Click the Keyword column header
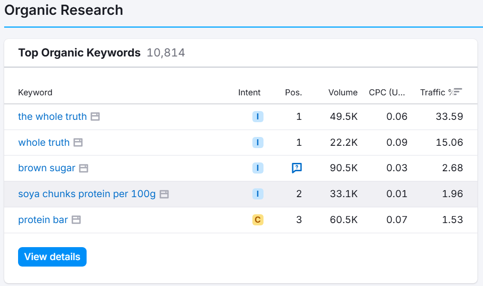Viewport: 483px width, 286px height. 35,93
